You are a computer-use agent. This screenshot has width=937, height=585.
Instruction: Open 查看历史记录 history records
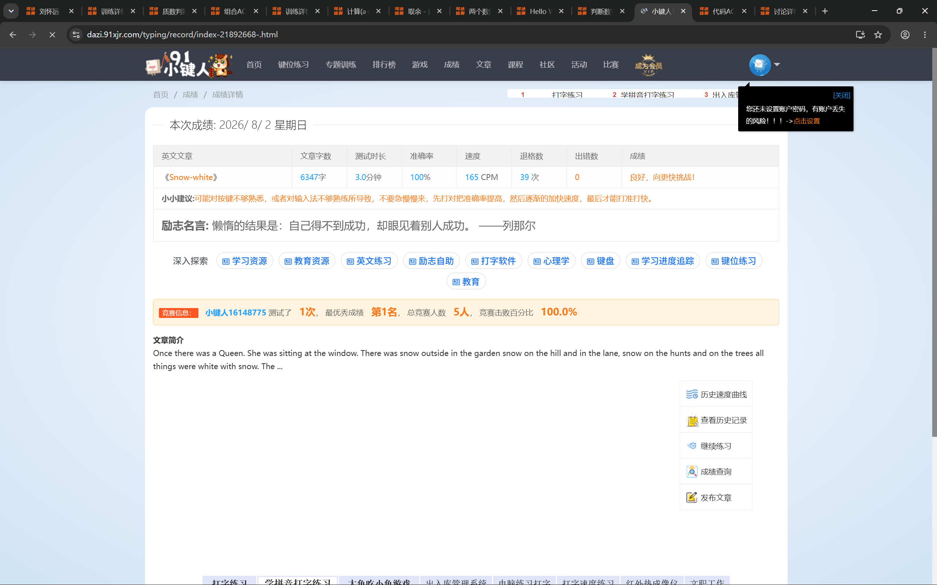point(716,420)
